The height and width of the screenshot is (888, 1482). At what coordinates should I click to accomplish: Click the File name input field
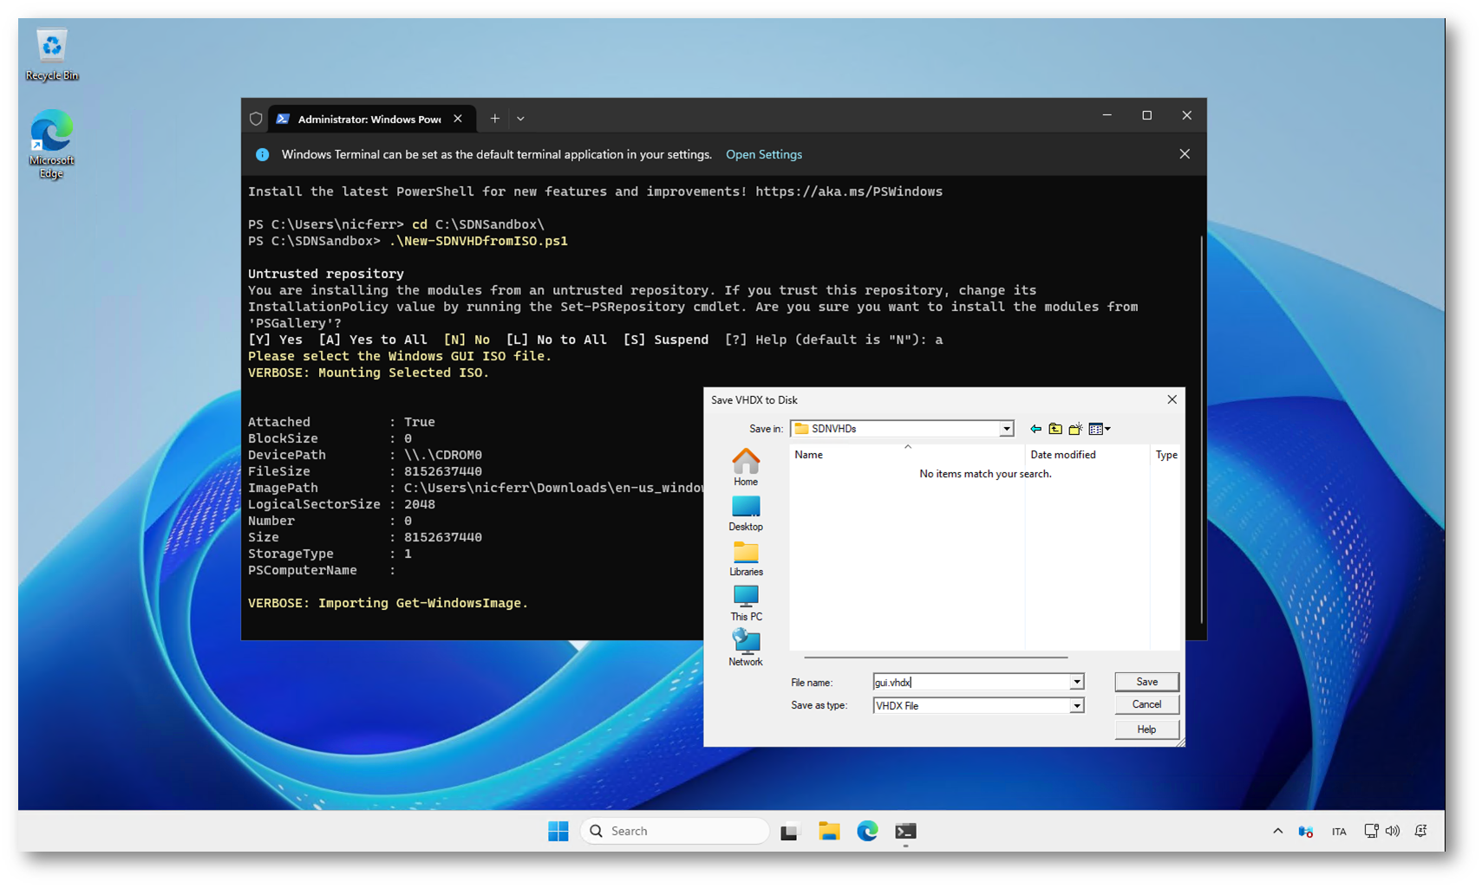[971, 683]
